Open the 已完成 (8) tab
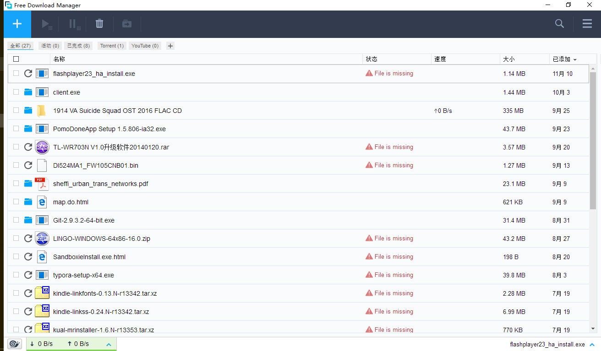Image resolution: width=601 pixels, height=351 pixels. point(78,46)
